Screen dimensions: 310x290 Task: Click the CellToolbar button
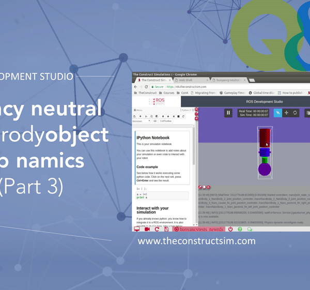point(166,121)
